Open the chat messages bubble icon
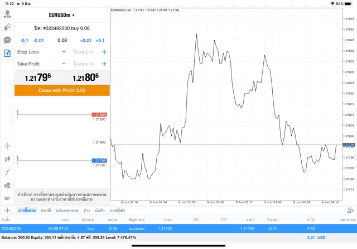Image resolution: width=357 pixels, height=249 pixels. [x=7, y=40]
